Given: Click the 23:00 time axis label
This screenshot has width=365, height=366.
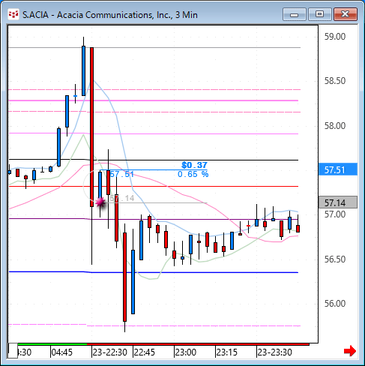Looking at the screenshot, I should click(x=186, y=352).
